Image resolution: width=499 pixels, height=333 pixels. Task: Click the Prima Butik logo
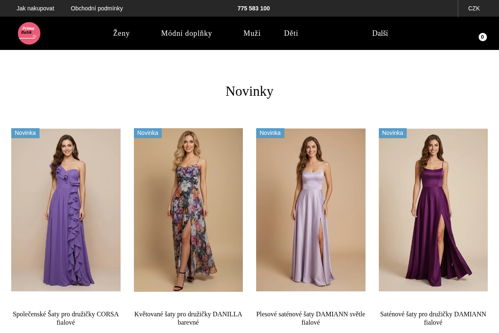[x=29, y=33]
